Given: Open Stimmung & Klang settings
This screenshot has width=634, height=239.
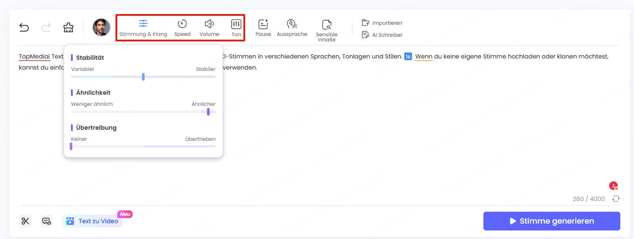Looking at the screenshot, I should [143, 28].
